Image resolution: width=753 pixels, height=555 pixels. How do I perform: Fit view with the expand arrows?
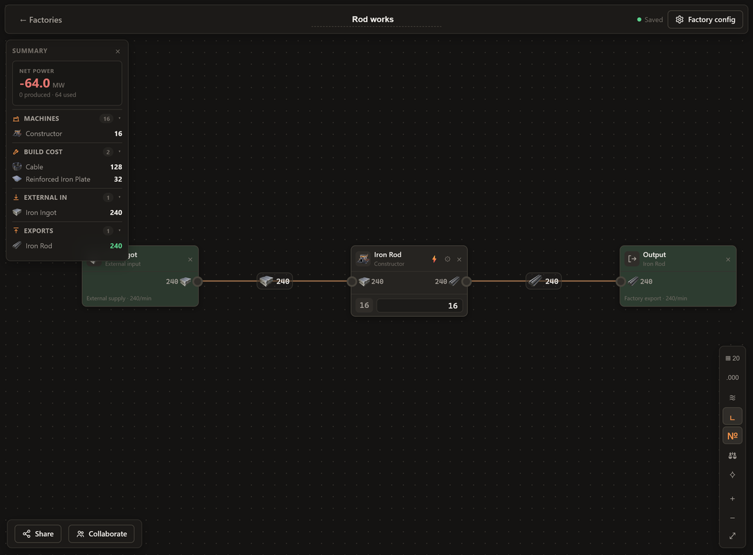[732, 536]
